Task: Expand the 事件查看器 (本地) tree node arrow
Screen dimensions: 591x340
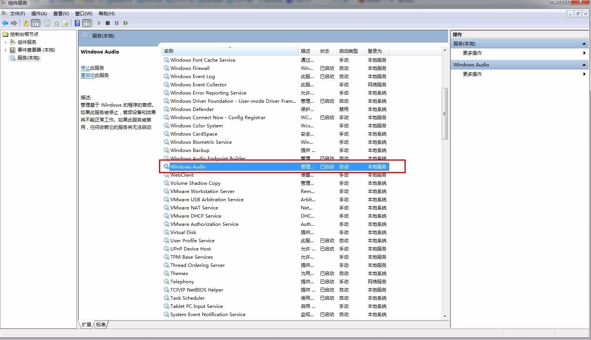Action: tap(5, 50)
